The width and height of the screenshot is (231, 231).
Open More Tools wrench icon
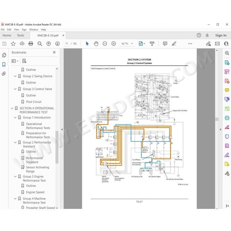(x=227, y=174)
